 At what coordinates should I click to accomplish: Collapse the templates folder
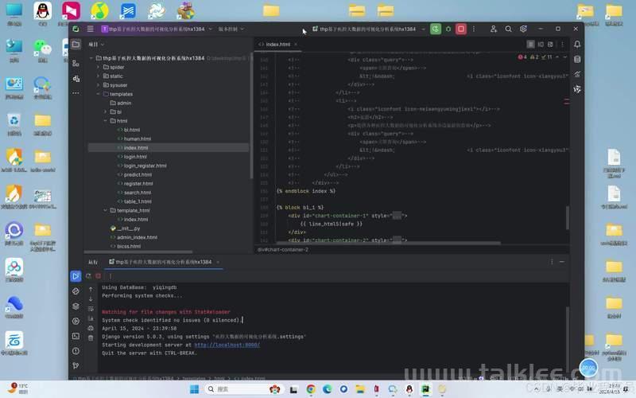tap(98, 94)
